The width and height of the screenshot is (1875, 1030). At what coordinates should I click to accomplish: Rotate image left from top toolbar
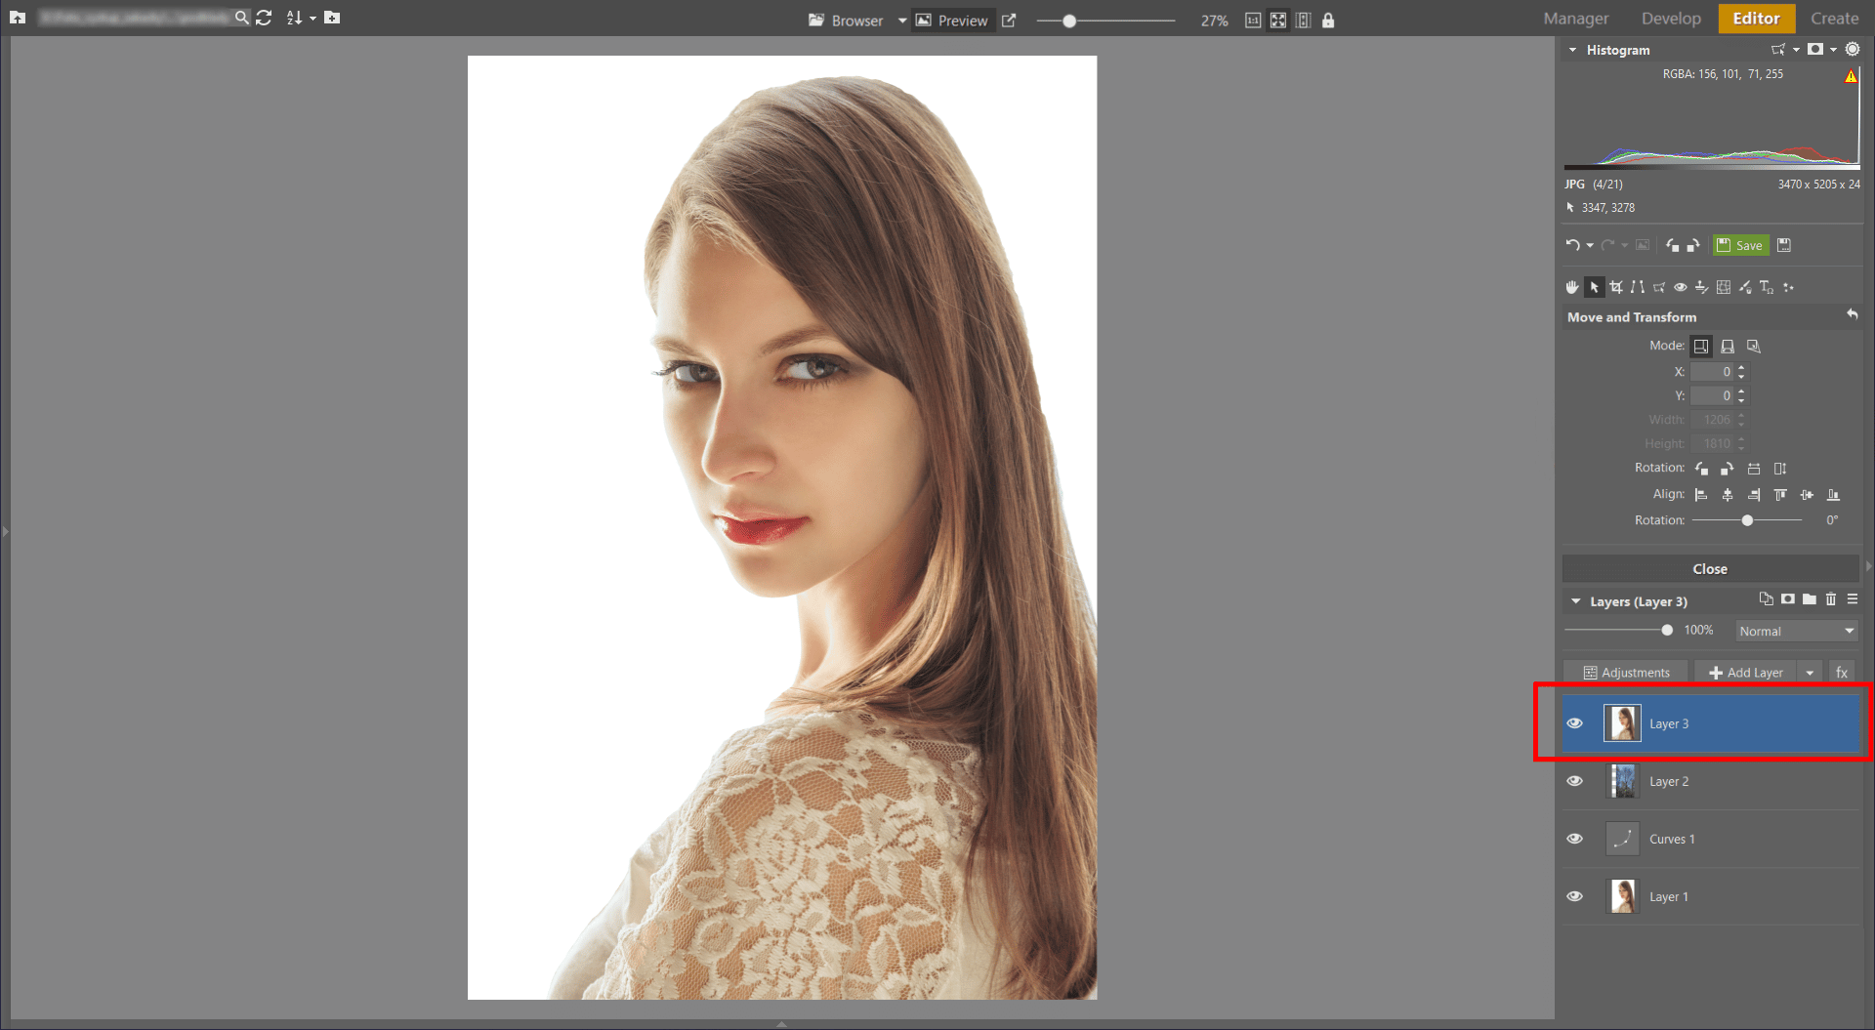coord(1673,245)
